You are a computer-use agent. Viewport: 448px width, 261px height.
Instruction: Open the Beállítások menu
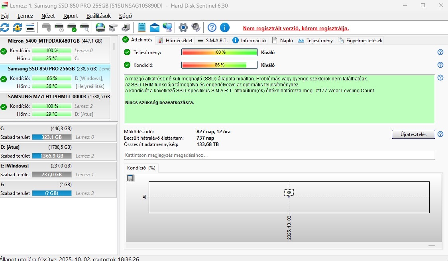tap(98, 16)
